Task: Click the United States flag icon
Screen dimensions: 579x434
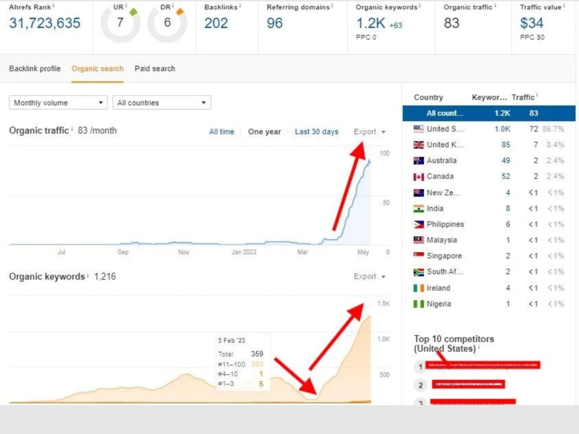Action: [x=419, y=129]
